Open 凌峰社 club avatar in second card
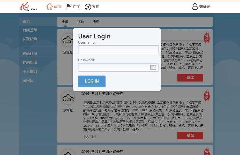 click(68, 98)
